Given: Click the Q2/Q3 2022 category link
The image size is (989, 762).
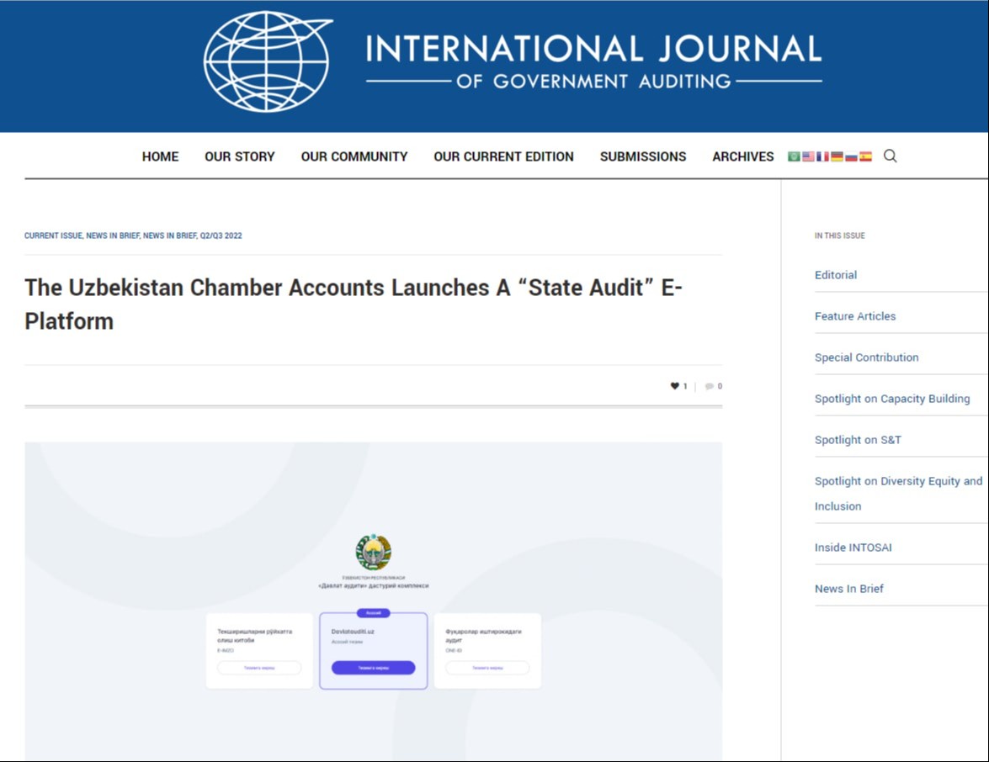Looking at the screenshot, I should [x=221, y=235].
